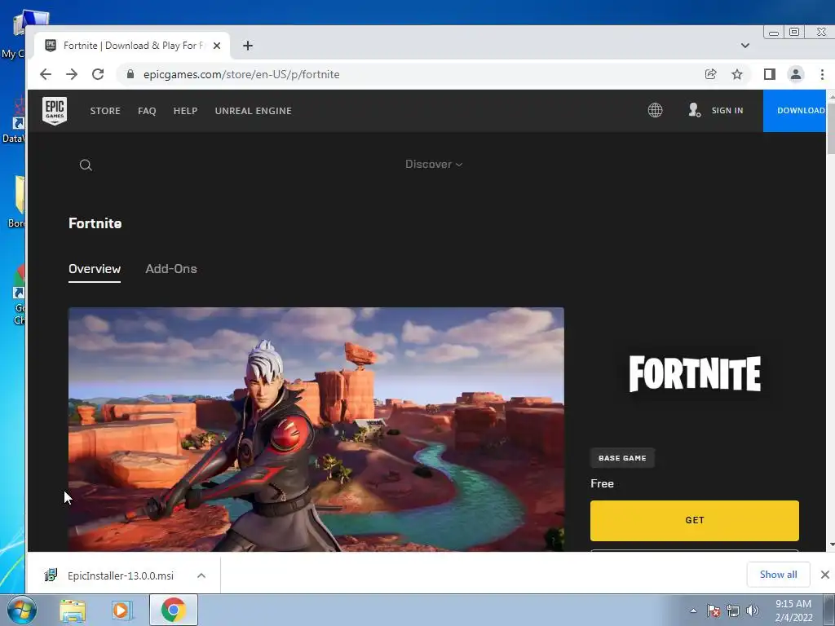The width and height of the screenshot is (835, 626).
Task: Open Windows Explorer from taskbar
Action: (x=73, y=610)
